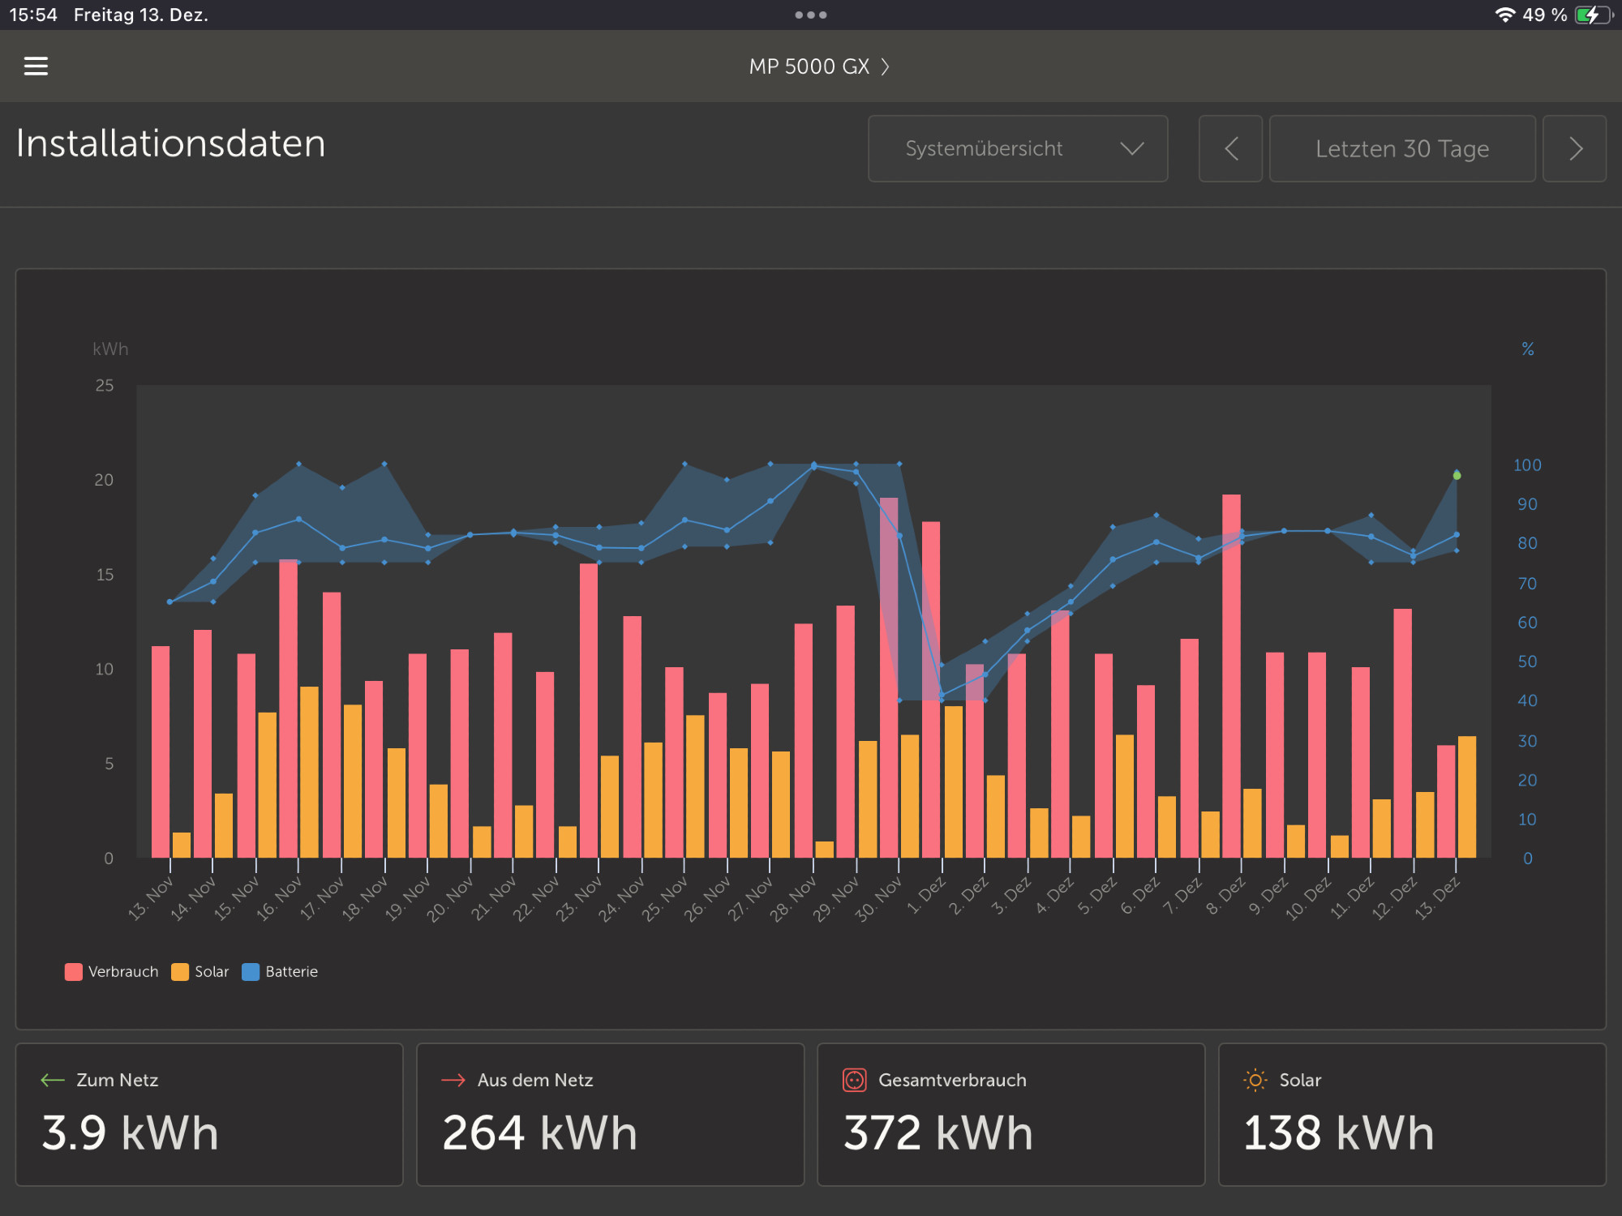The image size is (1622, 1216).
Task: Click the Gesamtverbrauch label
Action: point(952,1080)
